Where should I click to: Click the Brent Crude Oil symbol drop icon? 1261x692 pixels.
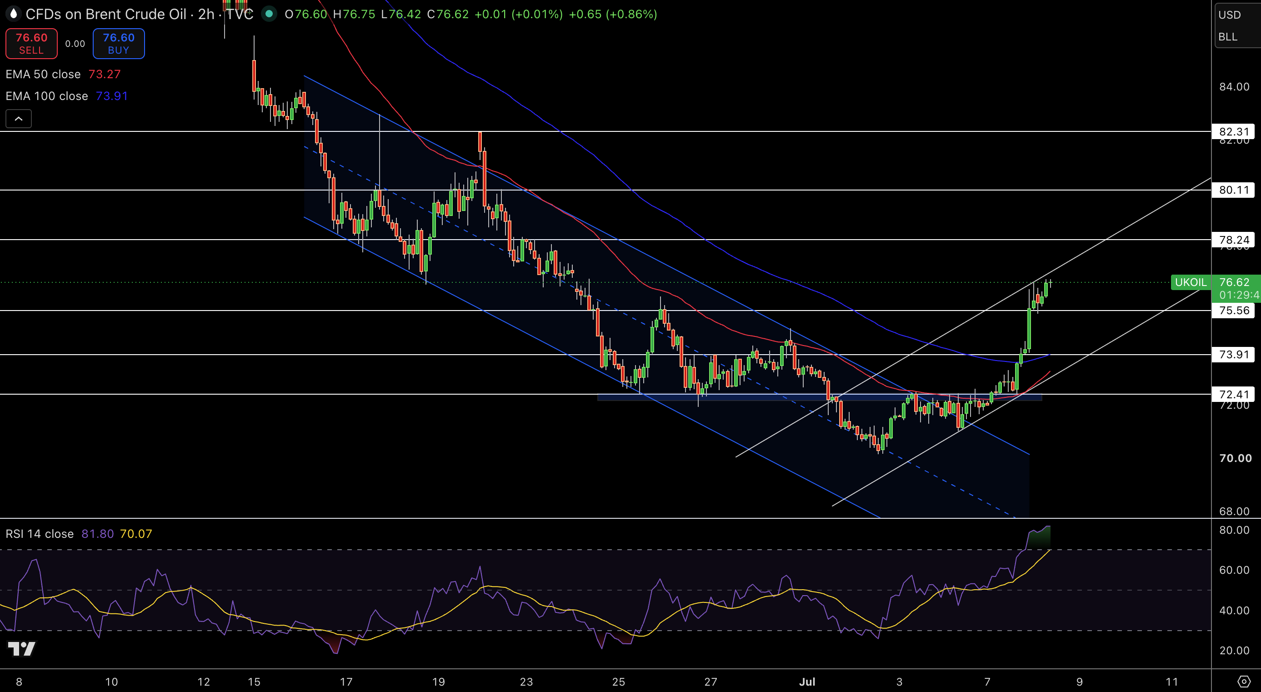coord(13,14)
